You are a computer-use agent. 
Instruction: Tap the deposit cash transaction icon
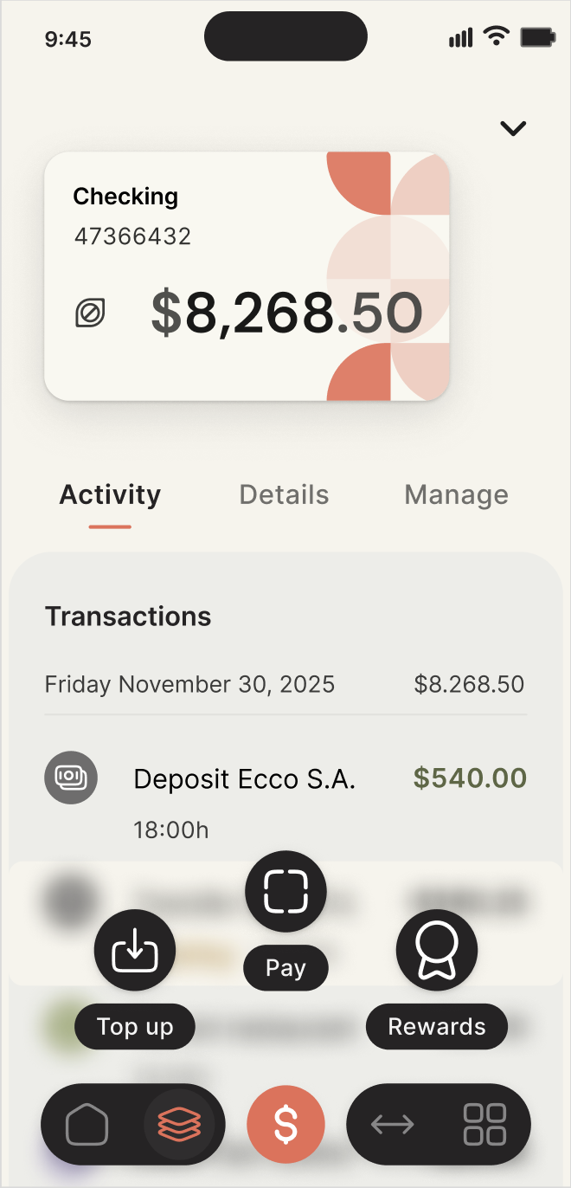(x=71, y=778)
